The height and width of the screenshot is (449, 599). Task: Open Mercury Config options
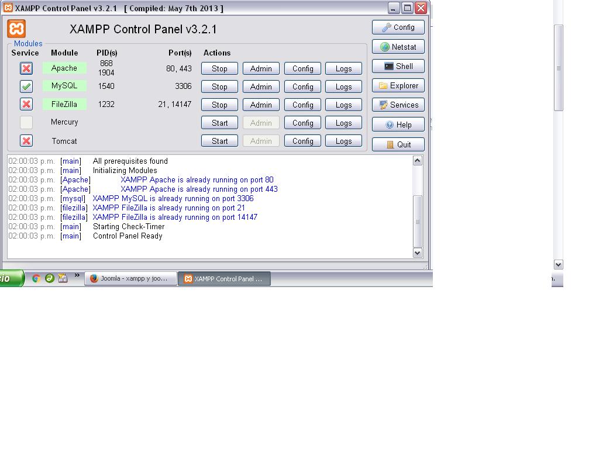[302, 123]
